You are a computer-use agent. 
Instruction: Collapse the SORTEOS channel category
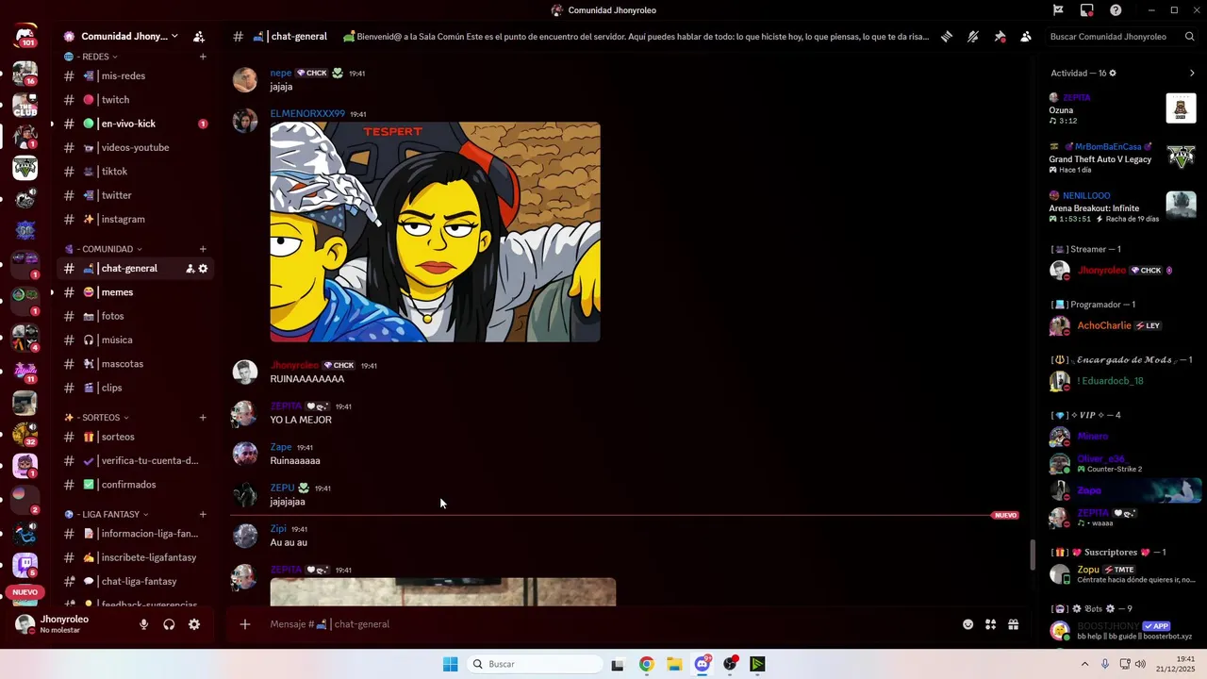click(x=96, y=418)
